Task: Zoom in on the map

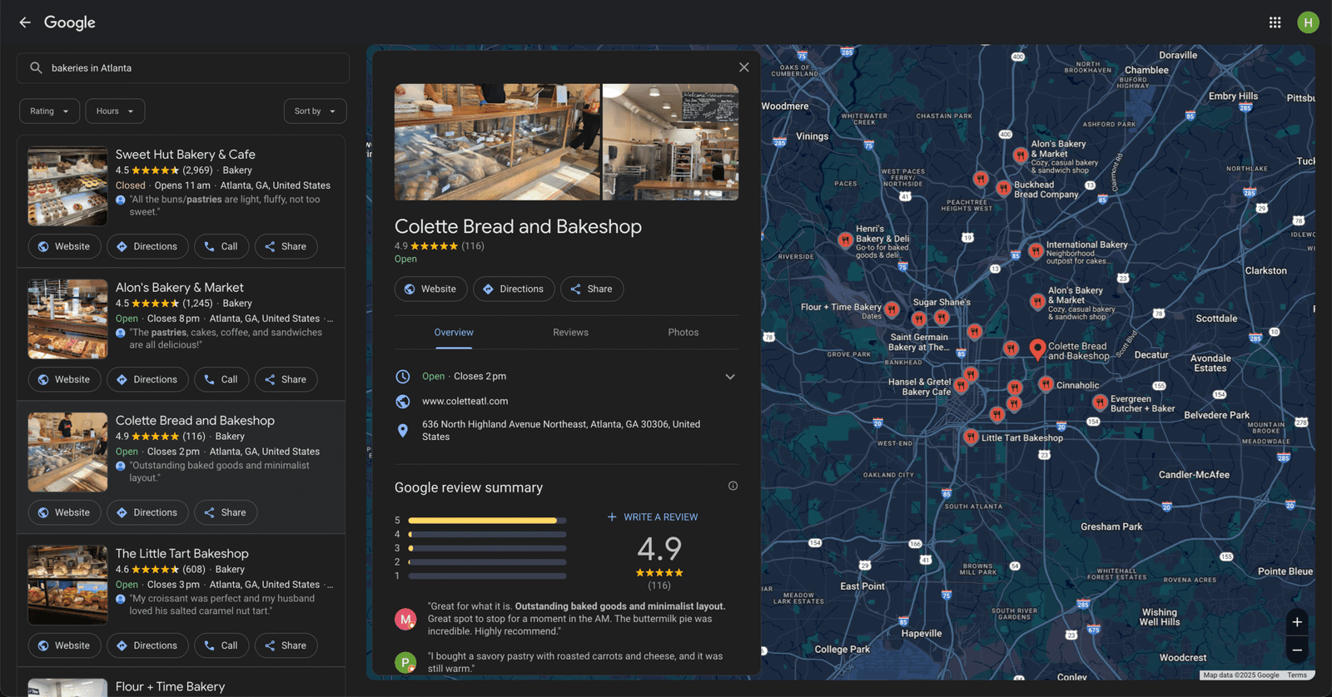Action: pos(1297,622)
